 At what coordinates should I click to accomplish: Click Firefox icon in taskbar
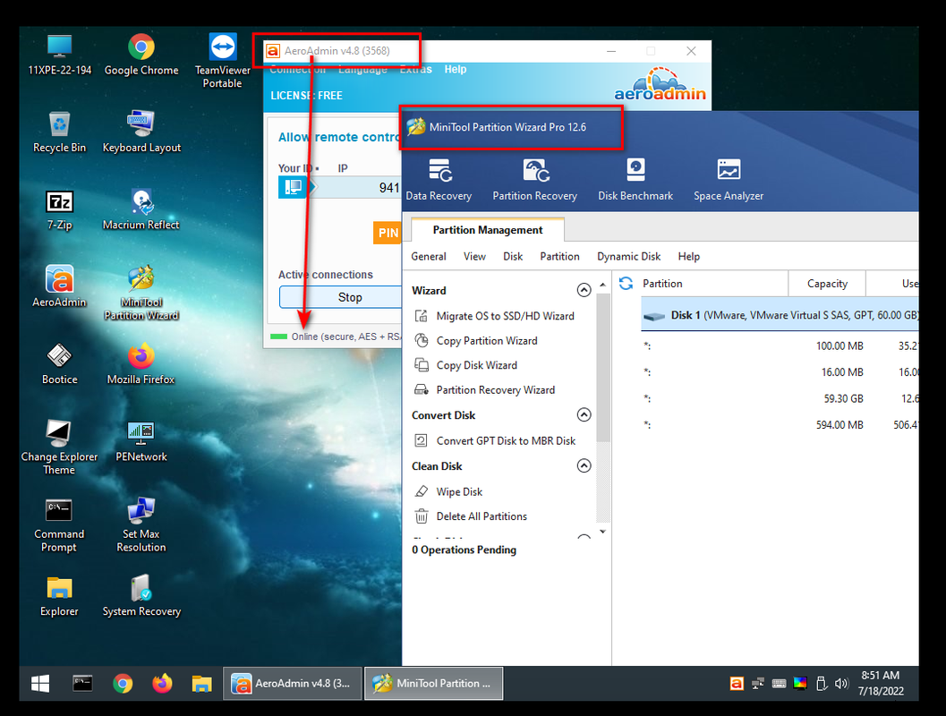click(162, 684)
